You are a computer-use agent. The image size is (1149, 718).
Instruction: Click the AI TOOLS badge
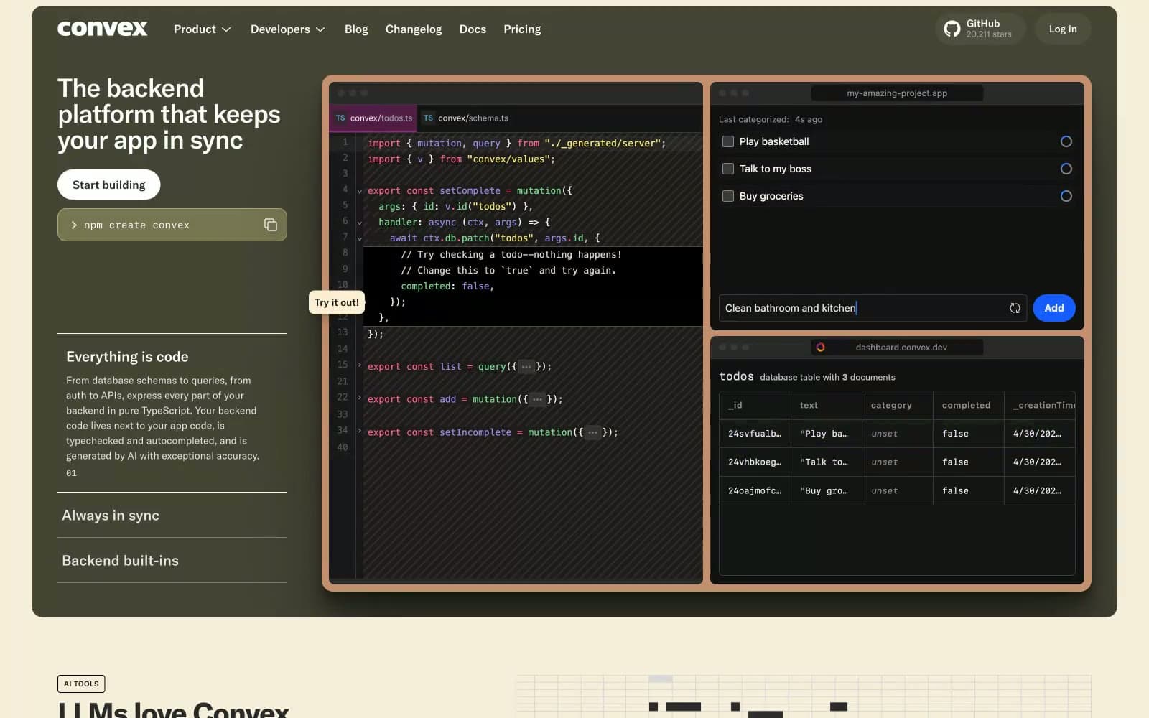pos(81,684)
